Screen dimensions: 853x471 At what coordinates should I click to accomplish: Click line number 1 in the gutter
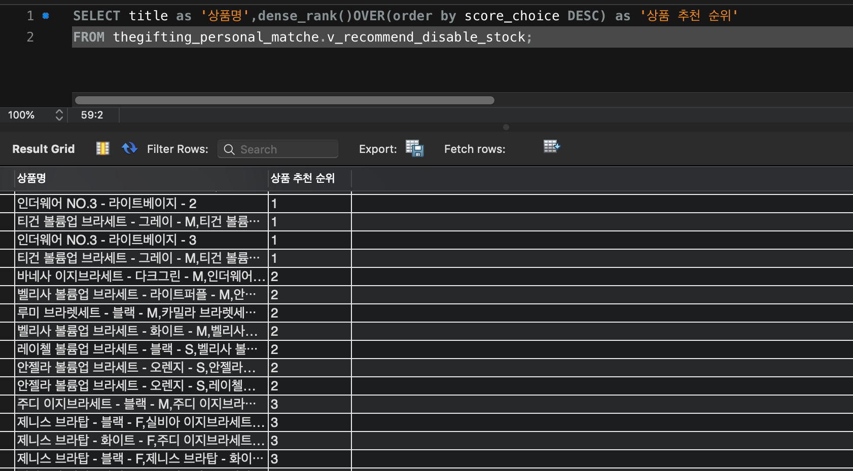point(30,16)
